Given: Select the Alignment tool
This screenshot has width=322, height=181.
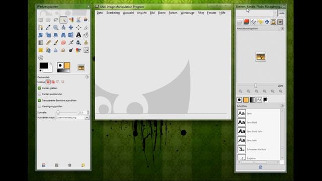Looking at the screenshot, I should (78, 28).
